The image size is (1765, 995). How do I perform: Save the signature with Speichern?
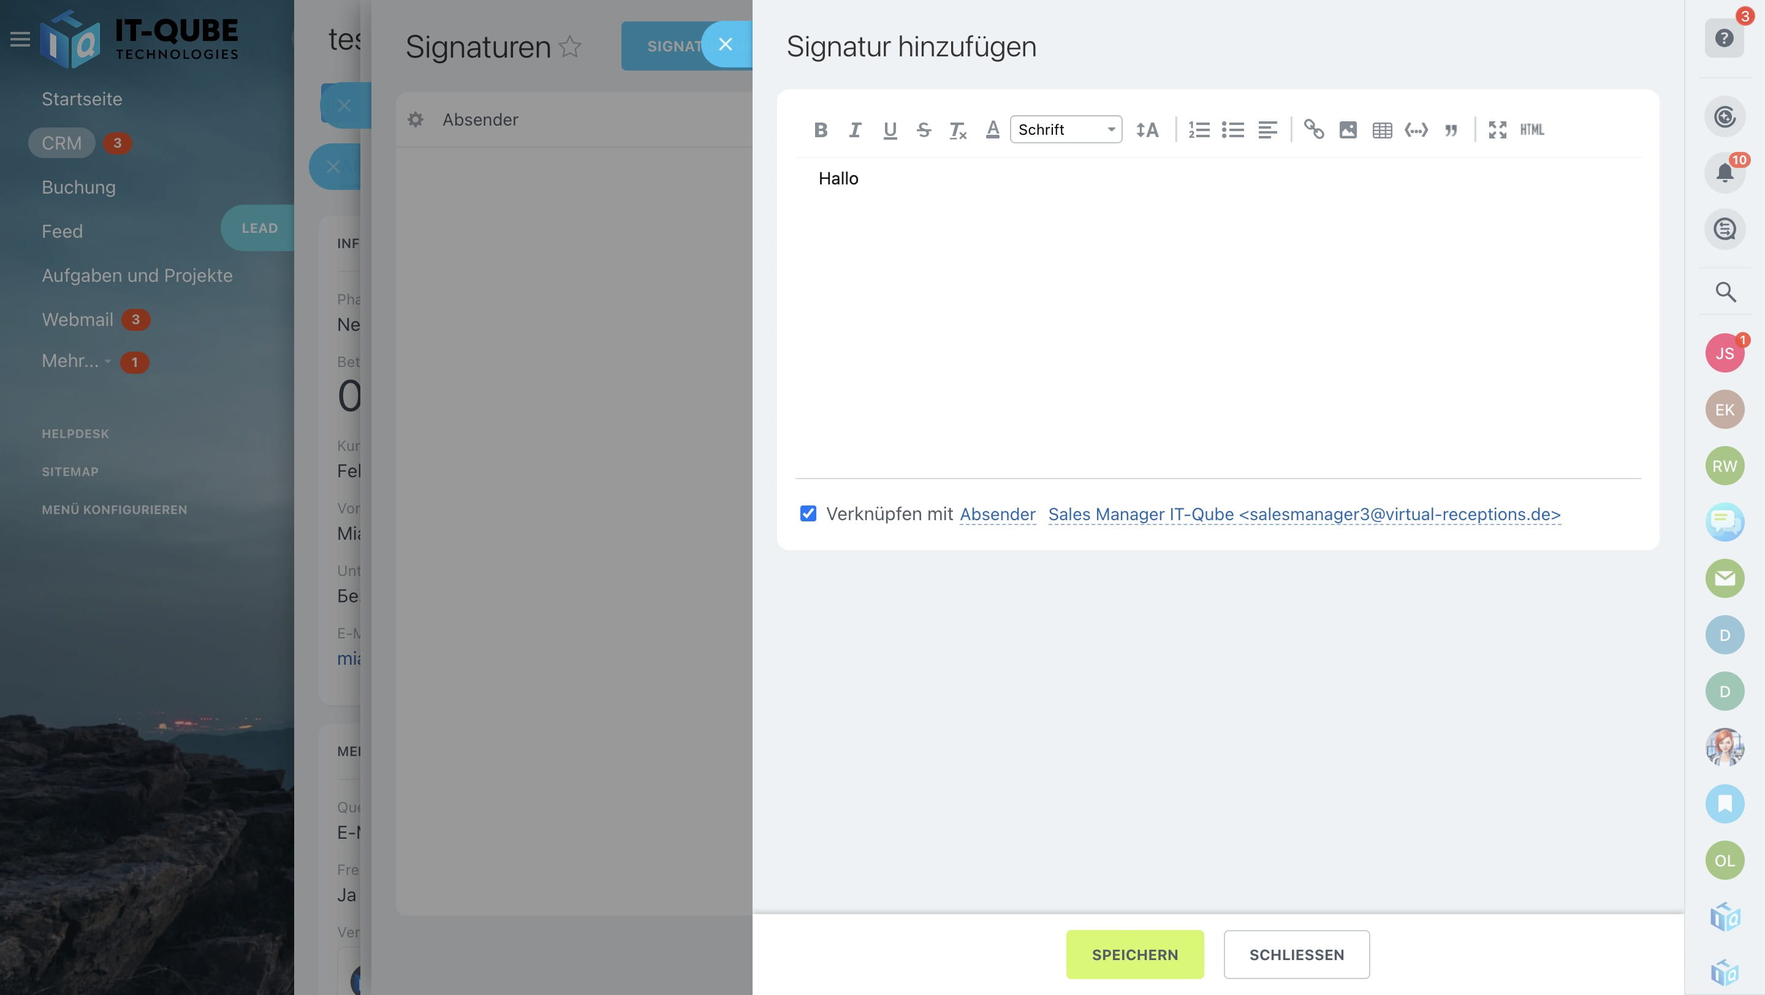pyautogui.click(x=1134, y=955)
